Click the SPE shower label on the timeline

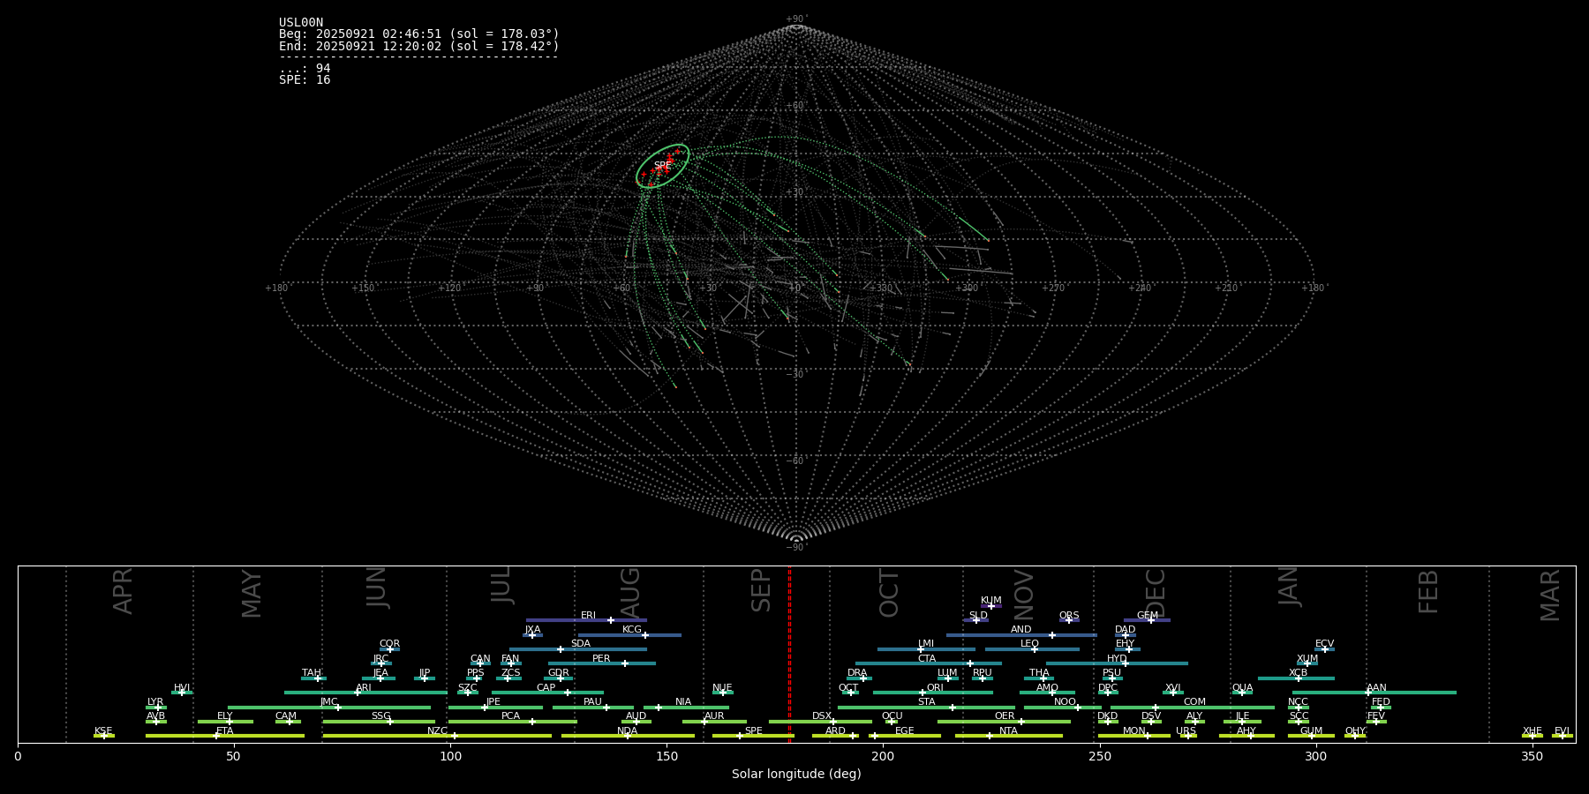click(x=753, y=731)
